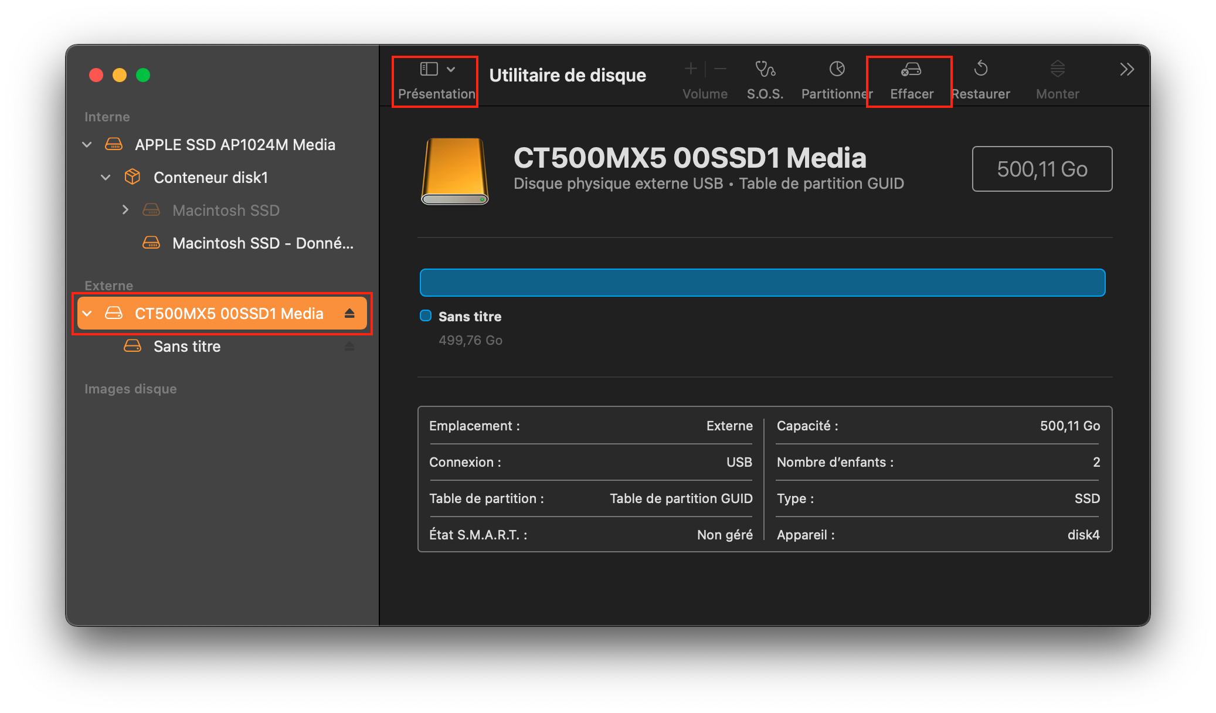Run S.O.S. first aid on disk
Viewport: 1216px width, 713px height.
click(765, 81)
